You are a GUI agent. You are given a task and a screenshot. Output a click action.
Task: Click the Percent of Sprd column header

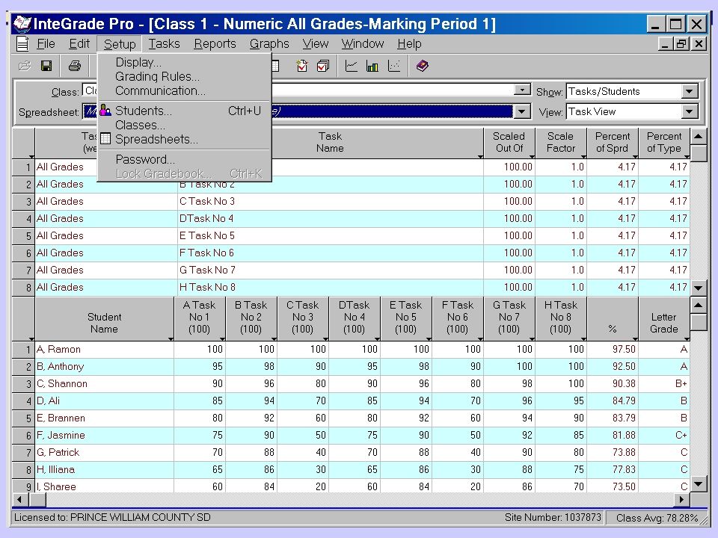[613, 142]
